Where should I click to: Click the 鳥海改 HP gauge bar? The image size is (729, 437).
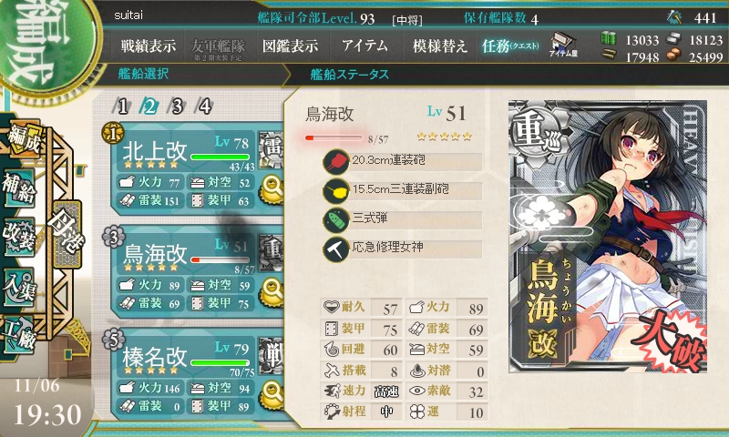334,137
